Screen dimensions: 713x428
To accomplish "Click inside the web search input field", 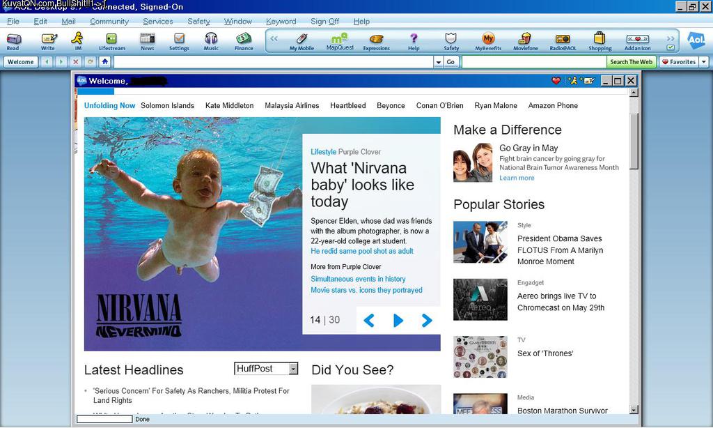I will click(534, 62).
